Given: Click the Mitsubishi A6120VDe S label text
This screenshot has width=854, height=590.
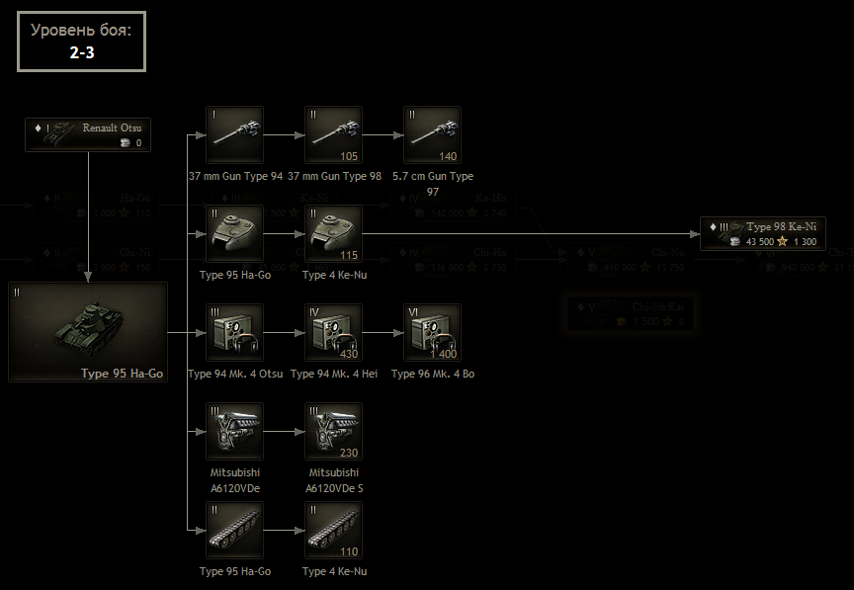Looking at the screenshot, I should click(x=333, y=480).
